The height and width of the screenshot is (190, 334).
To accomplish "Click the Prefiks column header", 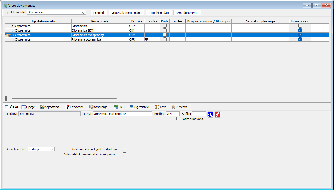I will pos(137,21).
